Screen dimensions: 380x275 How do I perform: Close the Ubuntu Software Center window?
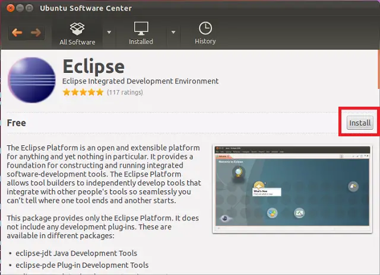click(11, 8)
